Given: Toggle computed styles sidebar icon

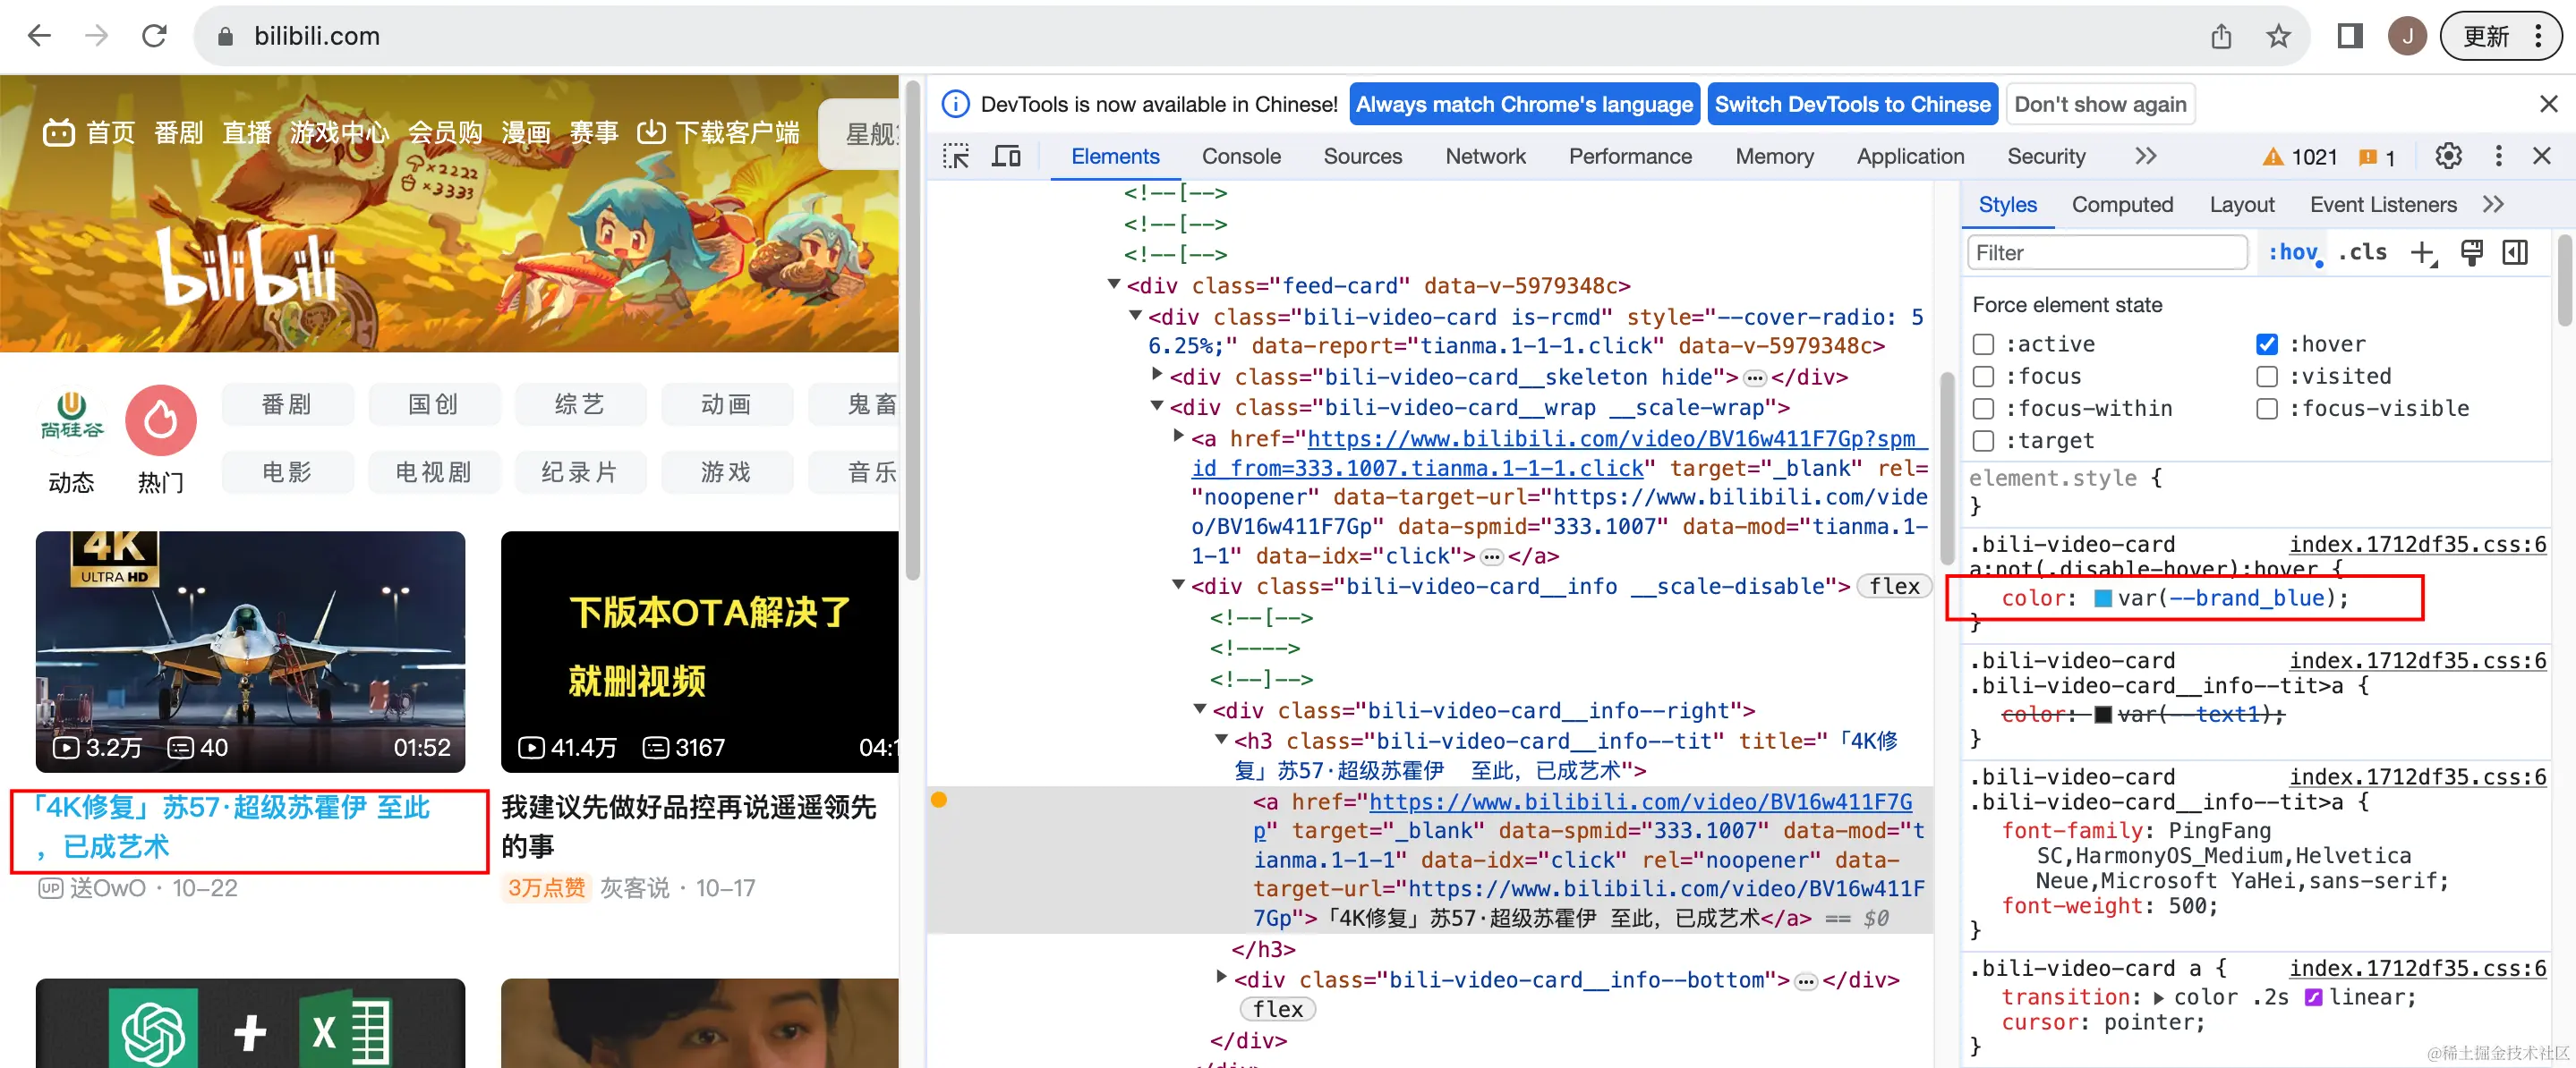Looking at the screenshot, I should [x=2516, y=253].
